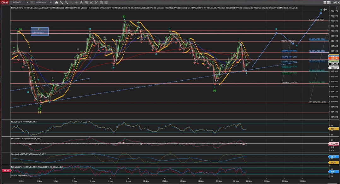340x184 pixels.
Task: Click the 31 Oct date label
Action: pyautogui.click(x=21, y=181)
